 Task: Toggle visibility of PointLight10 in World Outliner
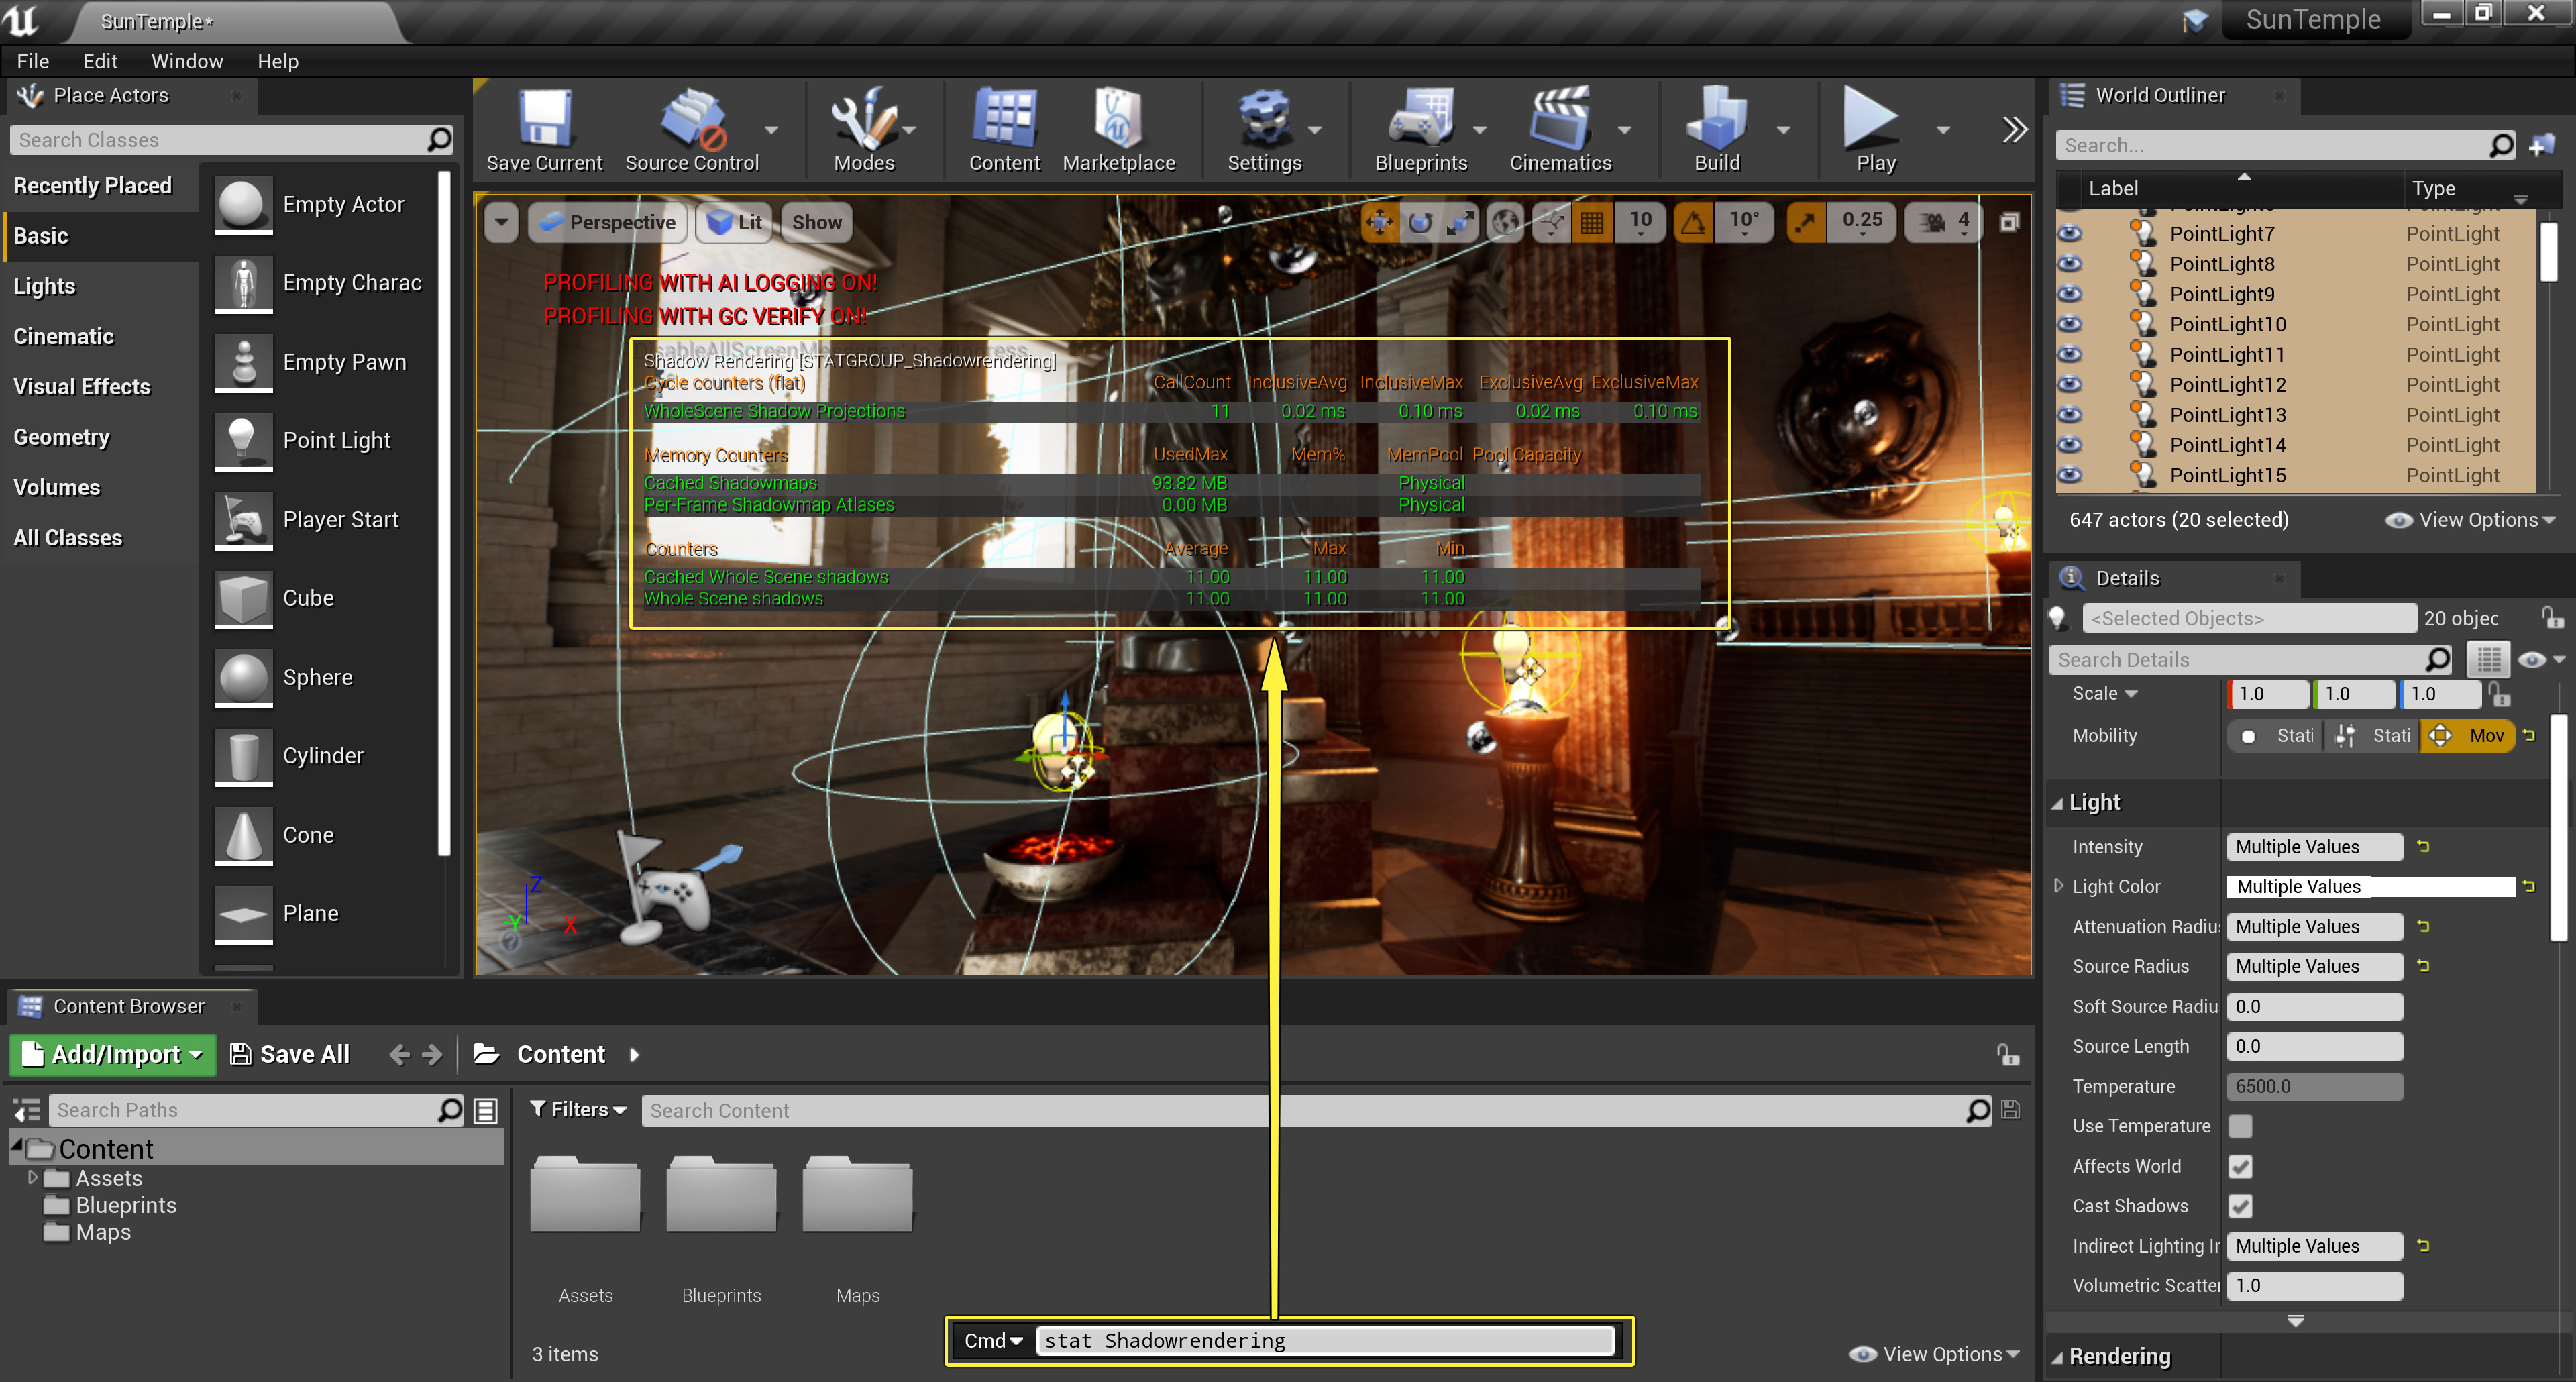[2071, 324]
